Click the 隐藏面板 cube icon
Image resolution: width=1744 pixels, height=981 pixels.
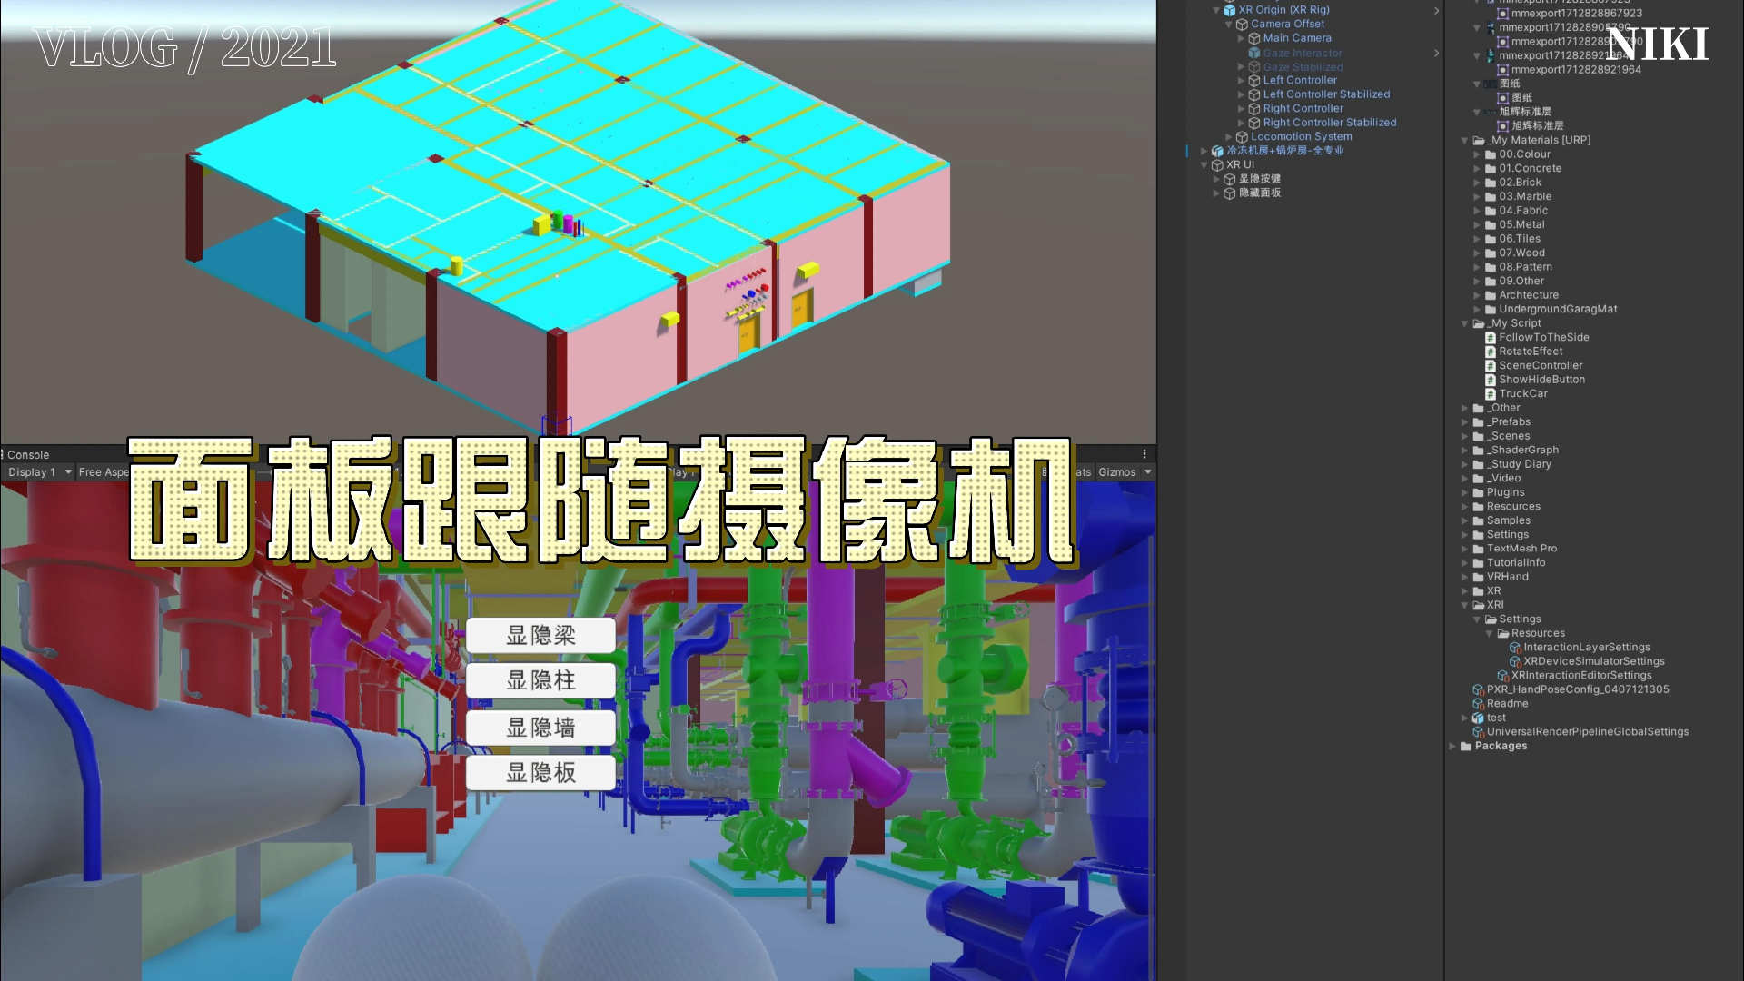pyautogui.click(x=1229, y=193)
